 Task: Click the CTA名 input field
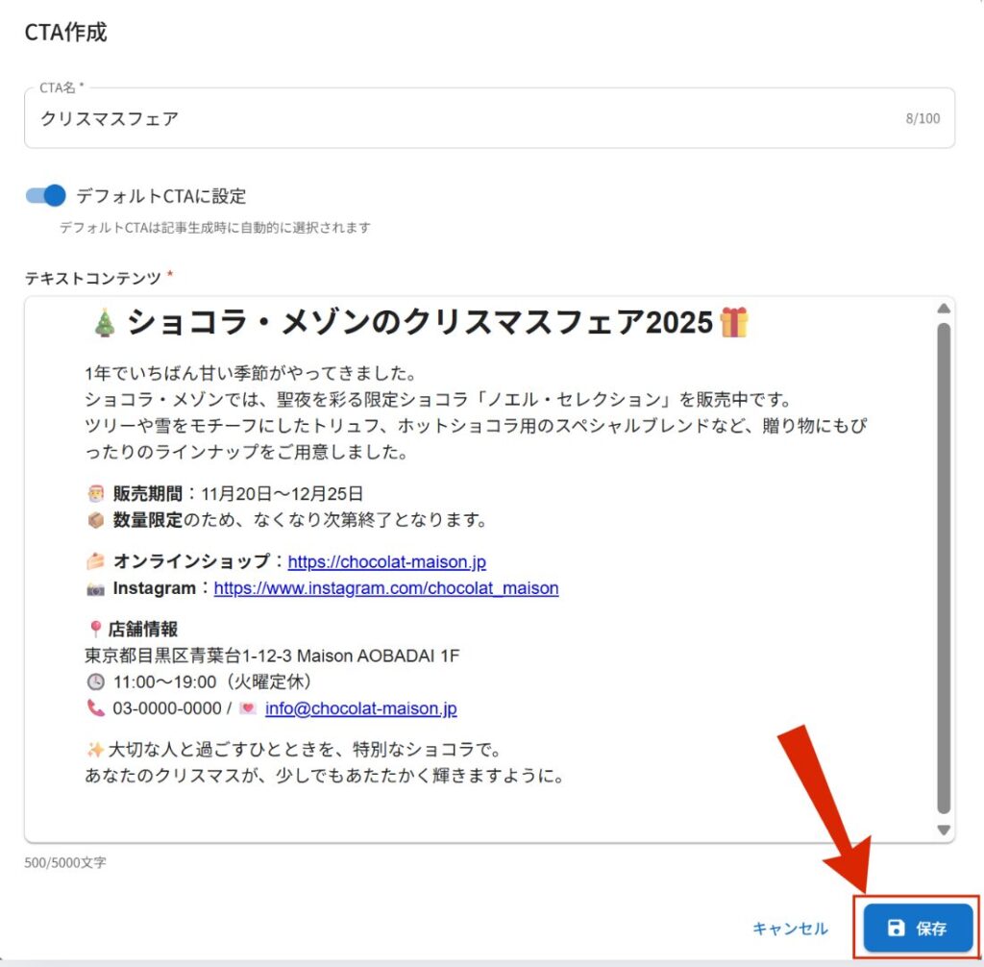click(489, 118)
